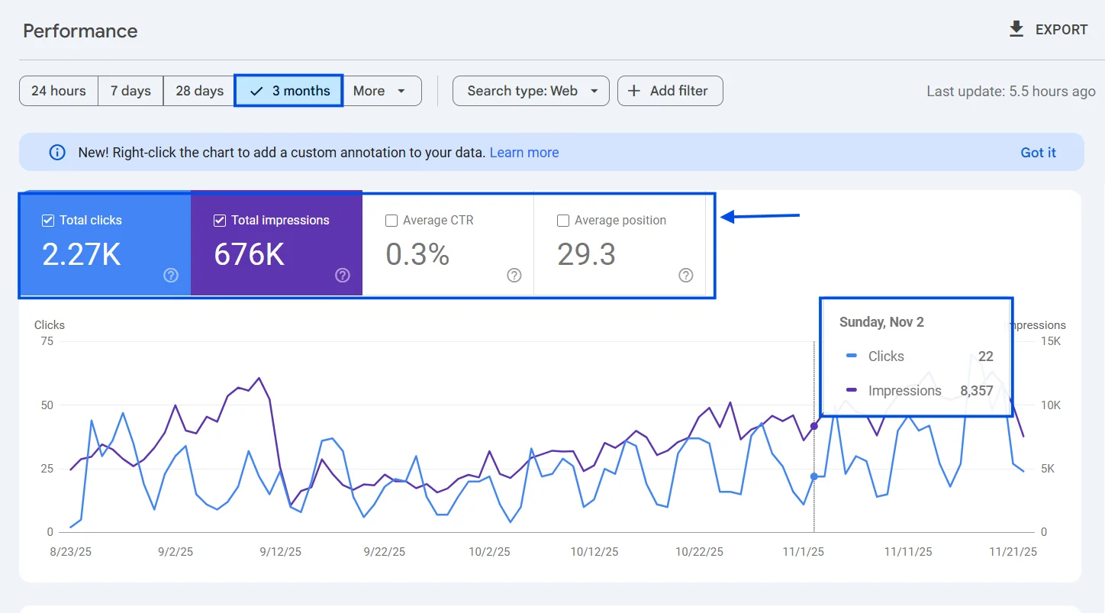This screenshot has height=613, width=1105.
Task: Enable the Average position checkbox
Action: 563,221
